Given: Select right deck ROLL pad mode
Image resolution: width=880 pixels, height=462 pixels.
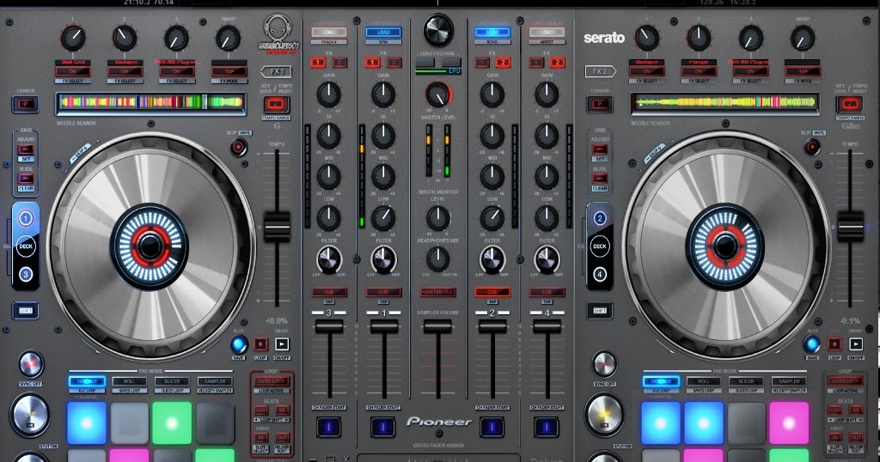Looking at the screenshot, I should tap(703, 382).
